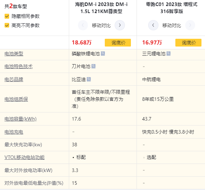This screenshot has height=190, width=205.
Task: Uncheck the 隐藏相同参数 checkbox
Action: [x=7, y=16]
